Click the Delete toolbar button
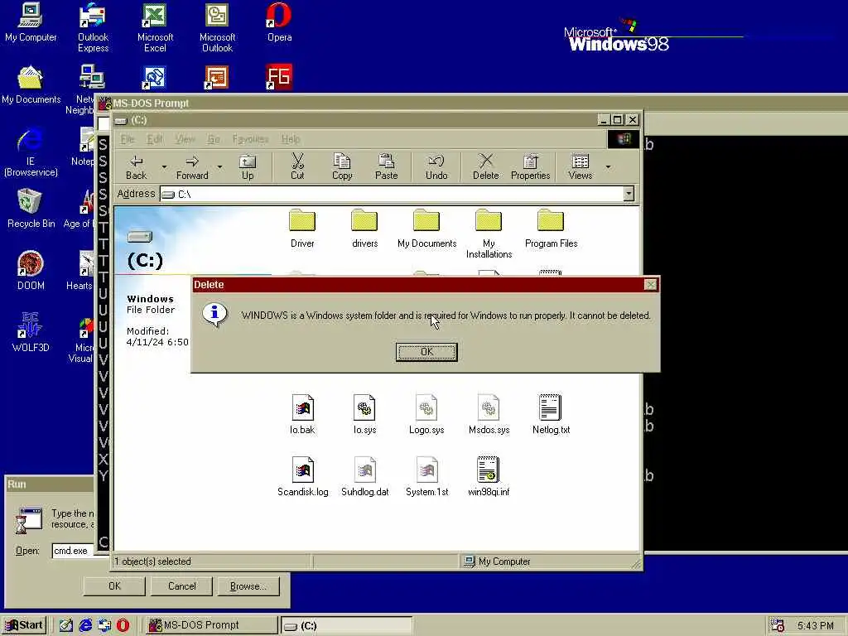This screenshot has height=636, width=848. (x=485, y=167)
